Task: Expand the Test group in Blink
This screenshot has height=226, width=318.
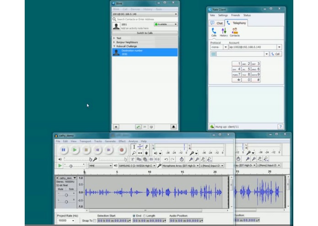Action: pos(114,38)
